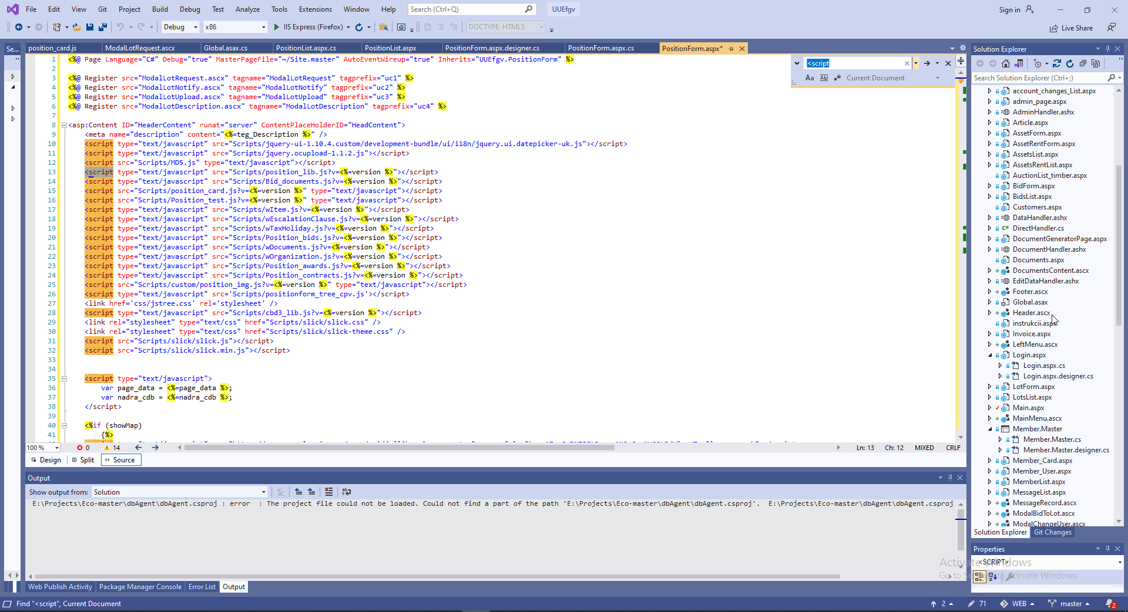This screenshot has width=1128, height=612.
Task: Click the next issue arrow below editor
Action: (155, 448)
